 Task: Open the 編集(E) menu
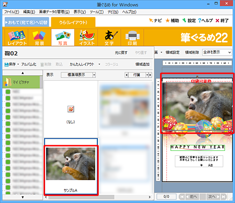point(29,12)
